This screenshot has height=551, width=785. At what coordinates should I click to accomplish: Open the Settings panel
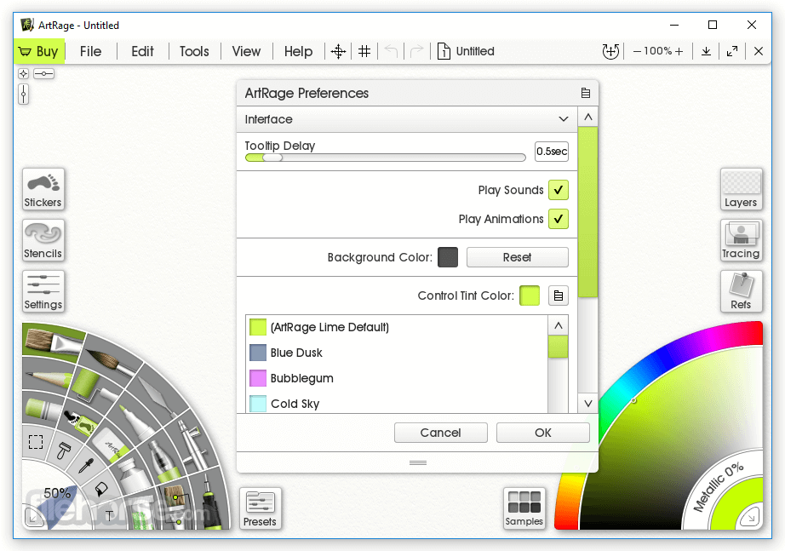pos(43,291)
